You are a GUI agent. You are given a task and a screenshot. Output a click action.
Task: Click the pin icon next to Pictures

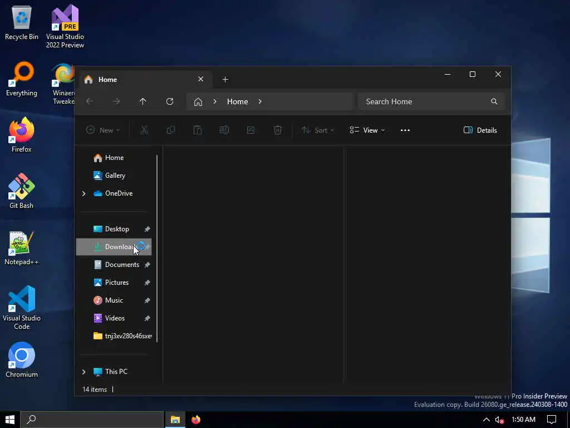[x=147, y=283]
